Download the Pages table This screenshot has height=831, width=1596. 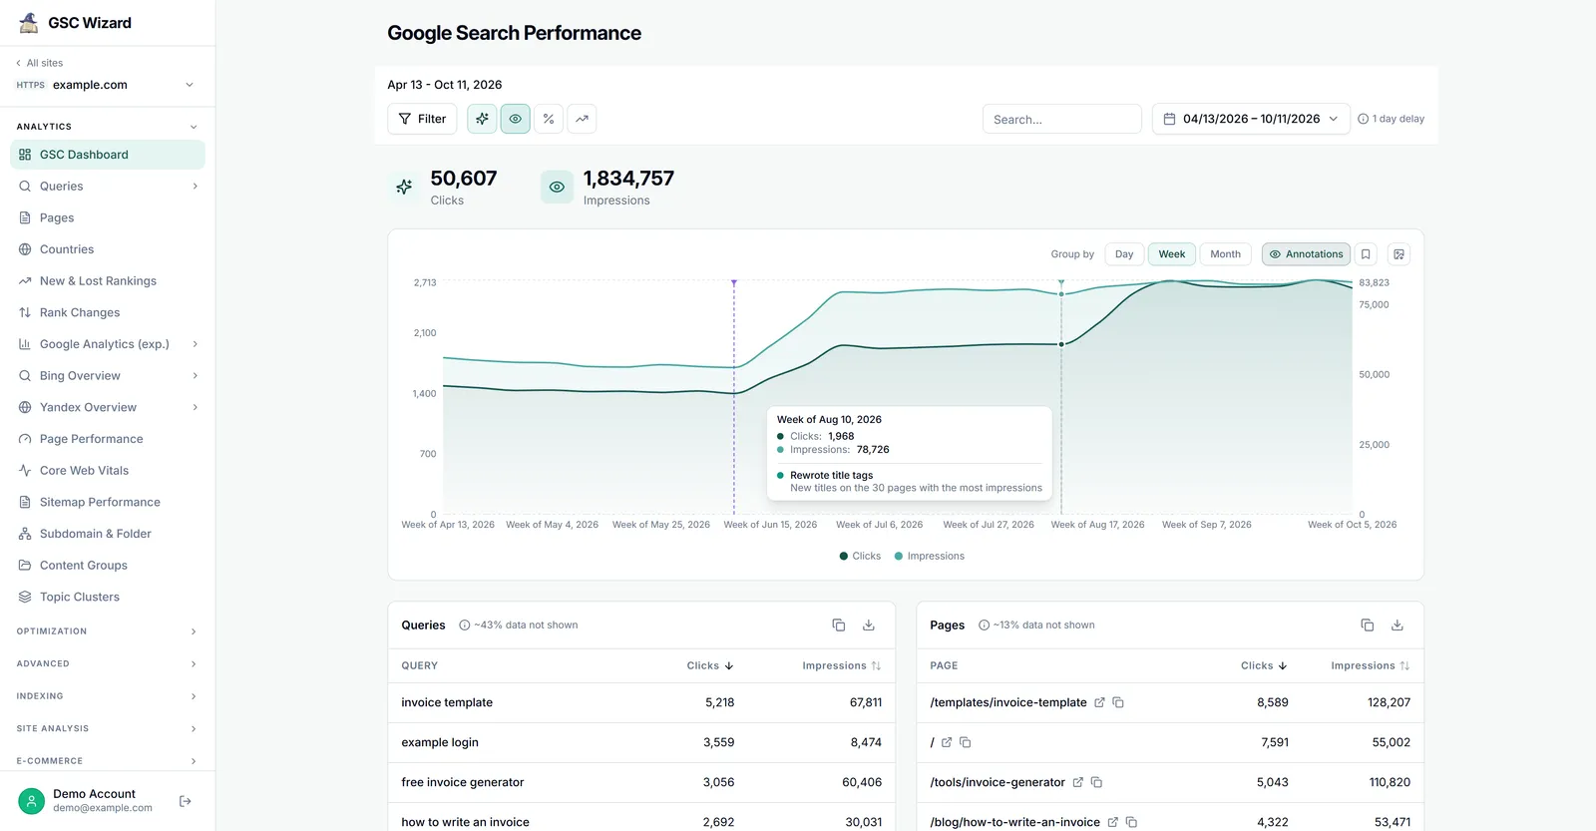(x=1397, y=625)
